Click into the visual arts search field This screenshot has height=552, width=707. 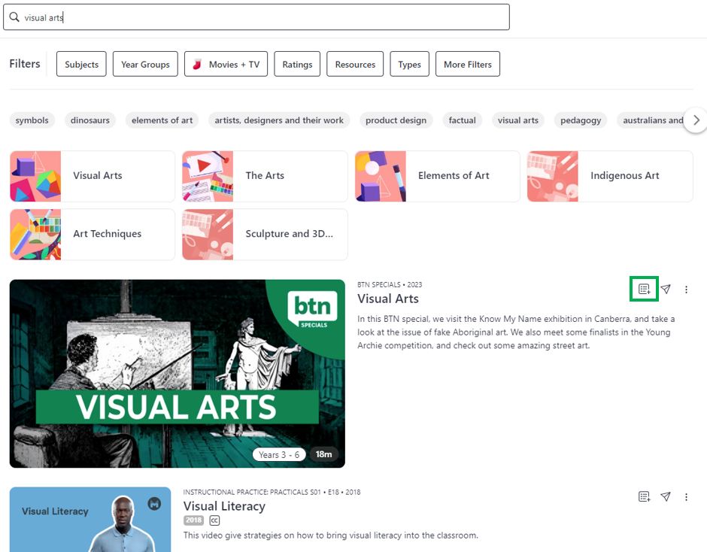coord(256,17)
